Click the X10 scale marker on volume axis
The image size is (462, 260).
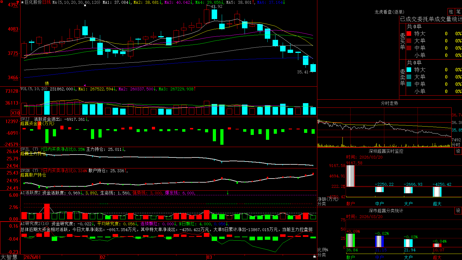point(15,113)
